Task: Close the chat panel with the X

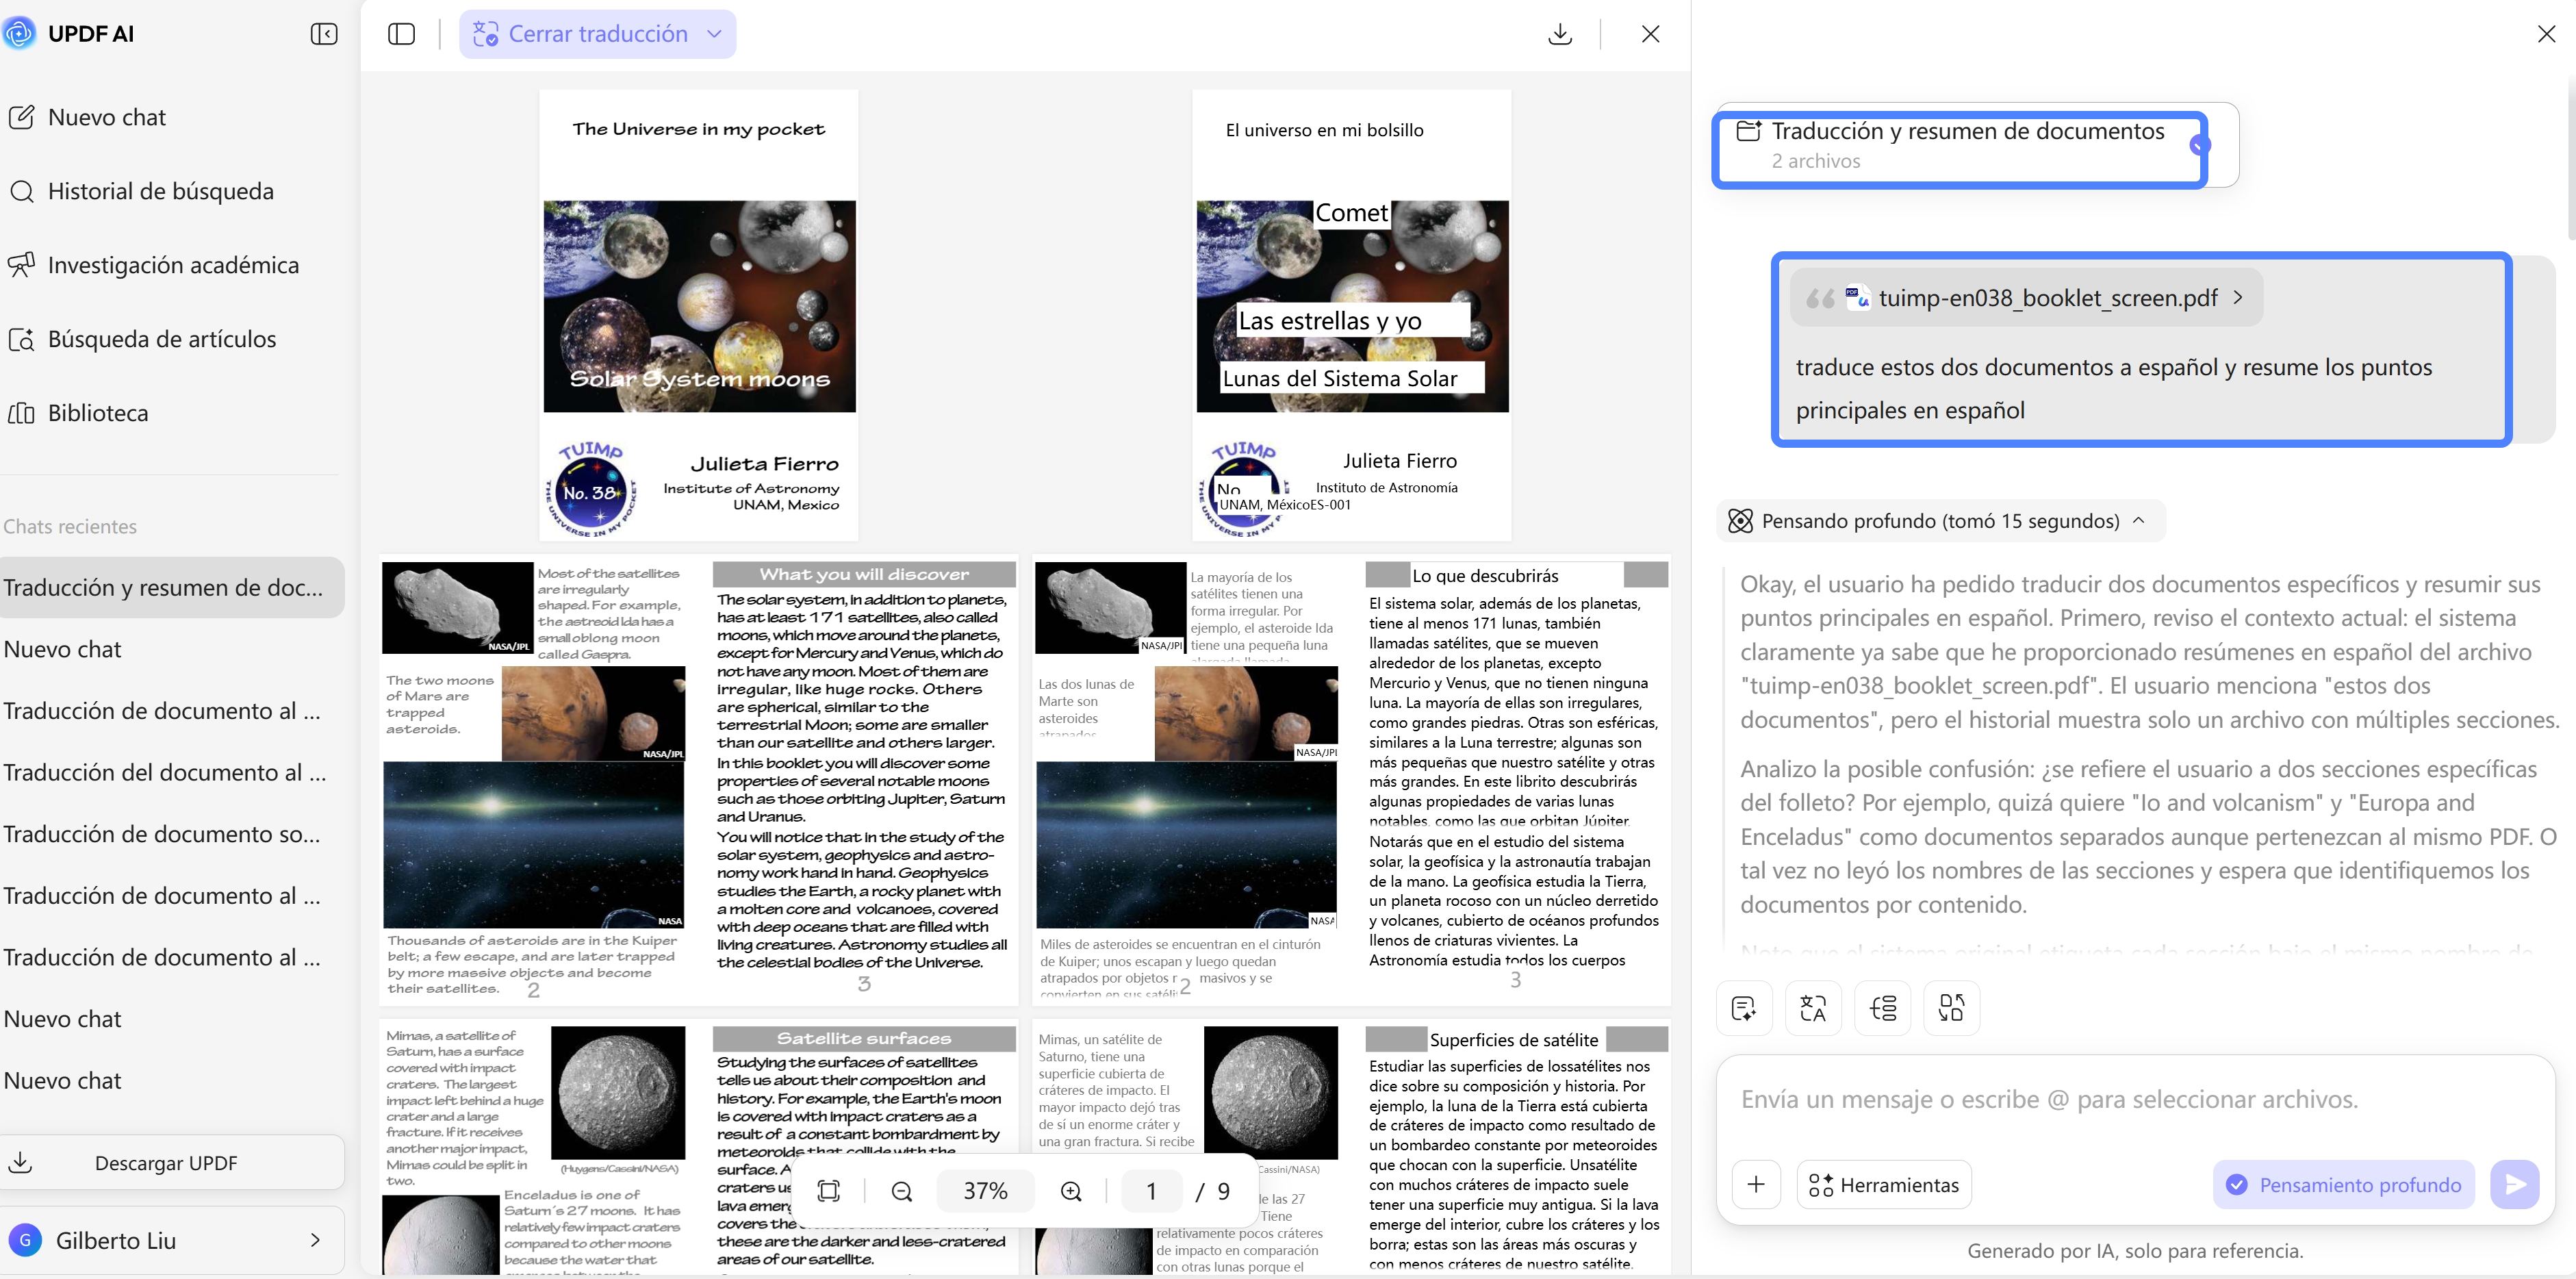Action: (2547, 34)
